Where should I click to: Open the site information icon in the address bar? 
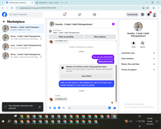[x=17, y=8]
